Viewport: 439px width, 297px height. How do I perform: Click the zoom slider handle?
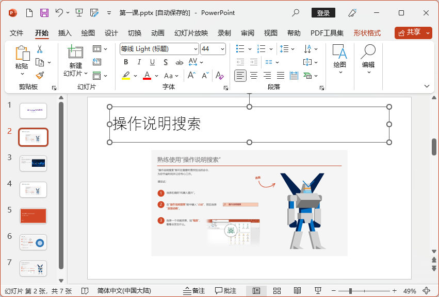coord(350,291)
